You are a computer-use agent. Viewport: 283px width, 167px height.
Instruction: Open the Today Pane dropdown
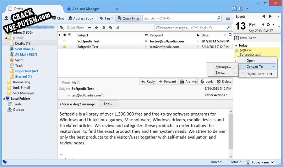[260, 162]
